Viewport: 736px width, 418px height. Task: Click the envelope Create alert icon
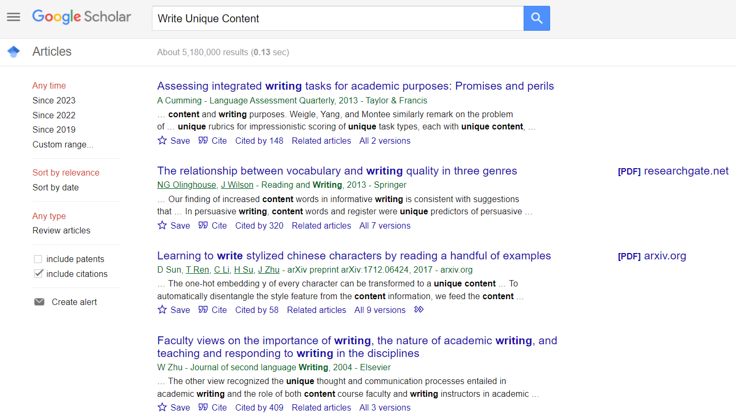click(x=39, y=302)
